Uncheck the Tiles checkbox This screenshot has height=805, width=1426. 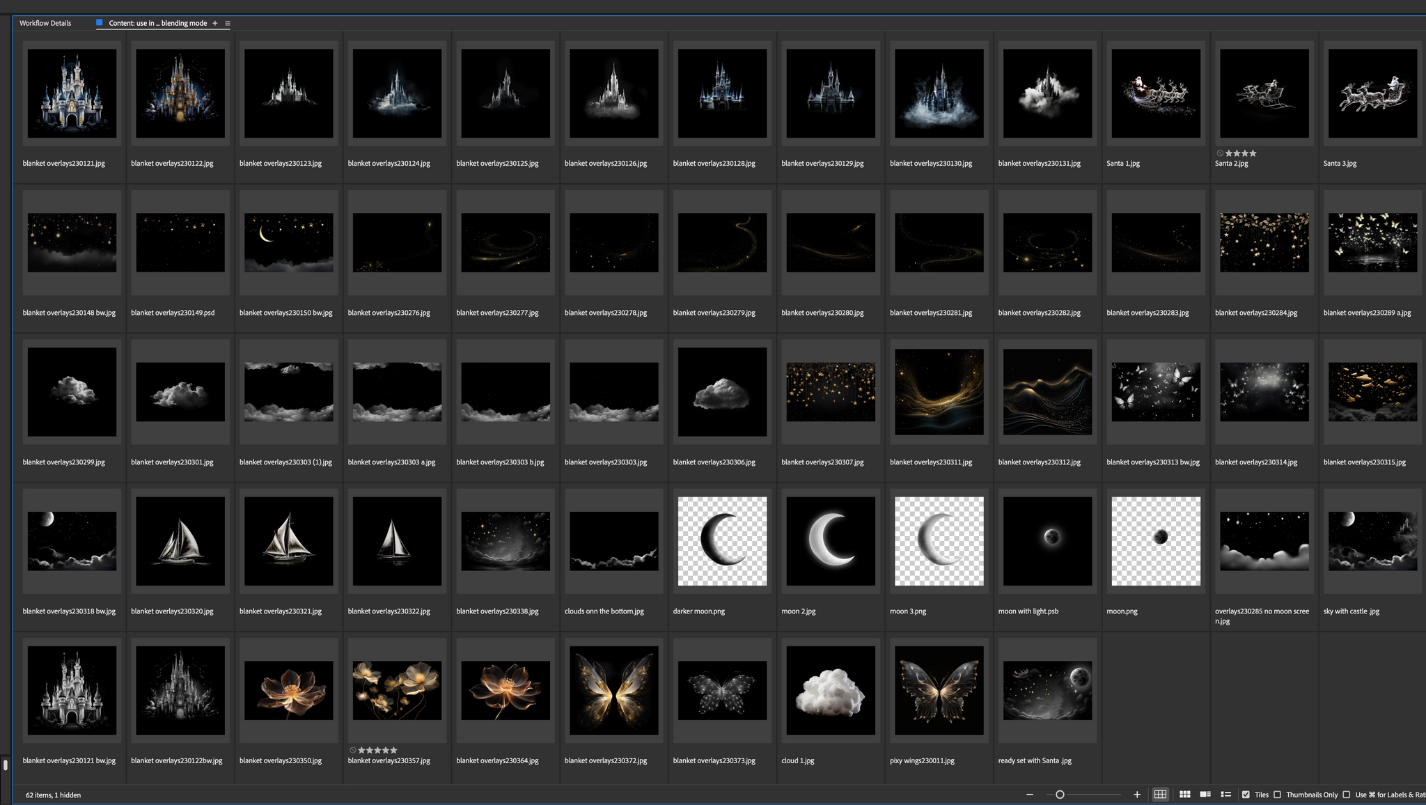pos(1246,795)
